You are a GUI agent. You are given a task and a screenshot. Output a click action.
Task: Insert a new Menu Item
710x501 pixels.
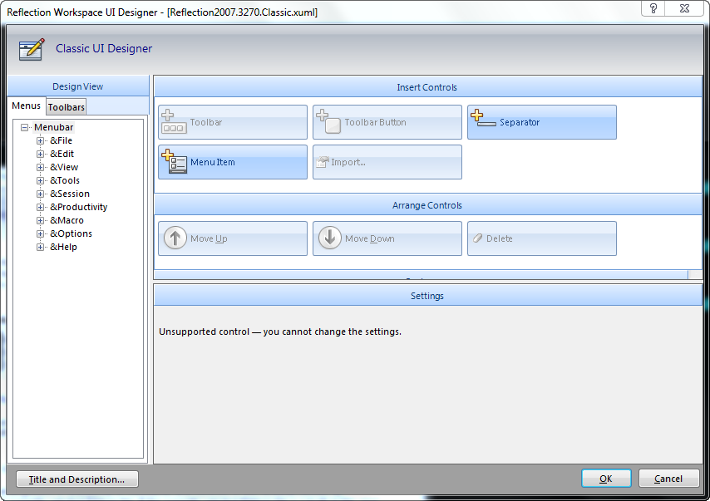click(233, 162)
